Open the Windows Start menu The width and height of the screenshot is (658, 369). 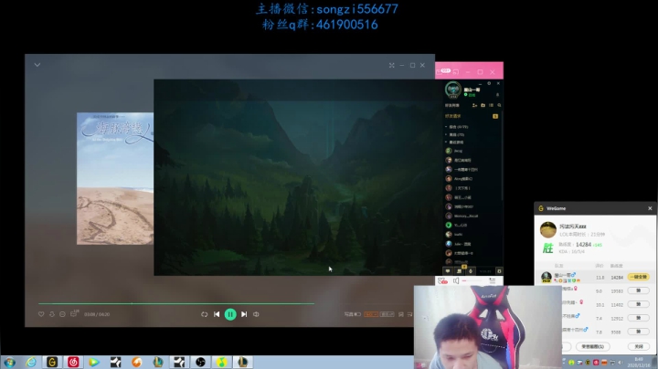(x=10, y=362)
